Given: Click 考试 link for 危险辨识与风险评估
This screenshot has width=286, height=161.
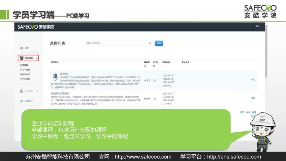Looking at the screenshot, I should point(253,98).
